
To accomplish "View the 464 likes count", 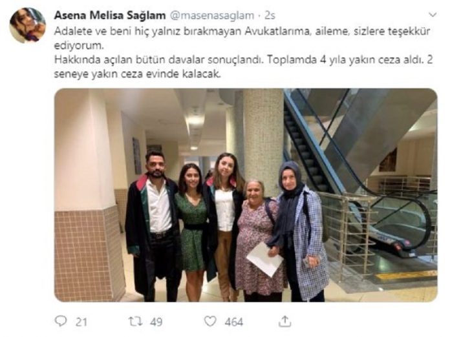I will click(234, 322).
